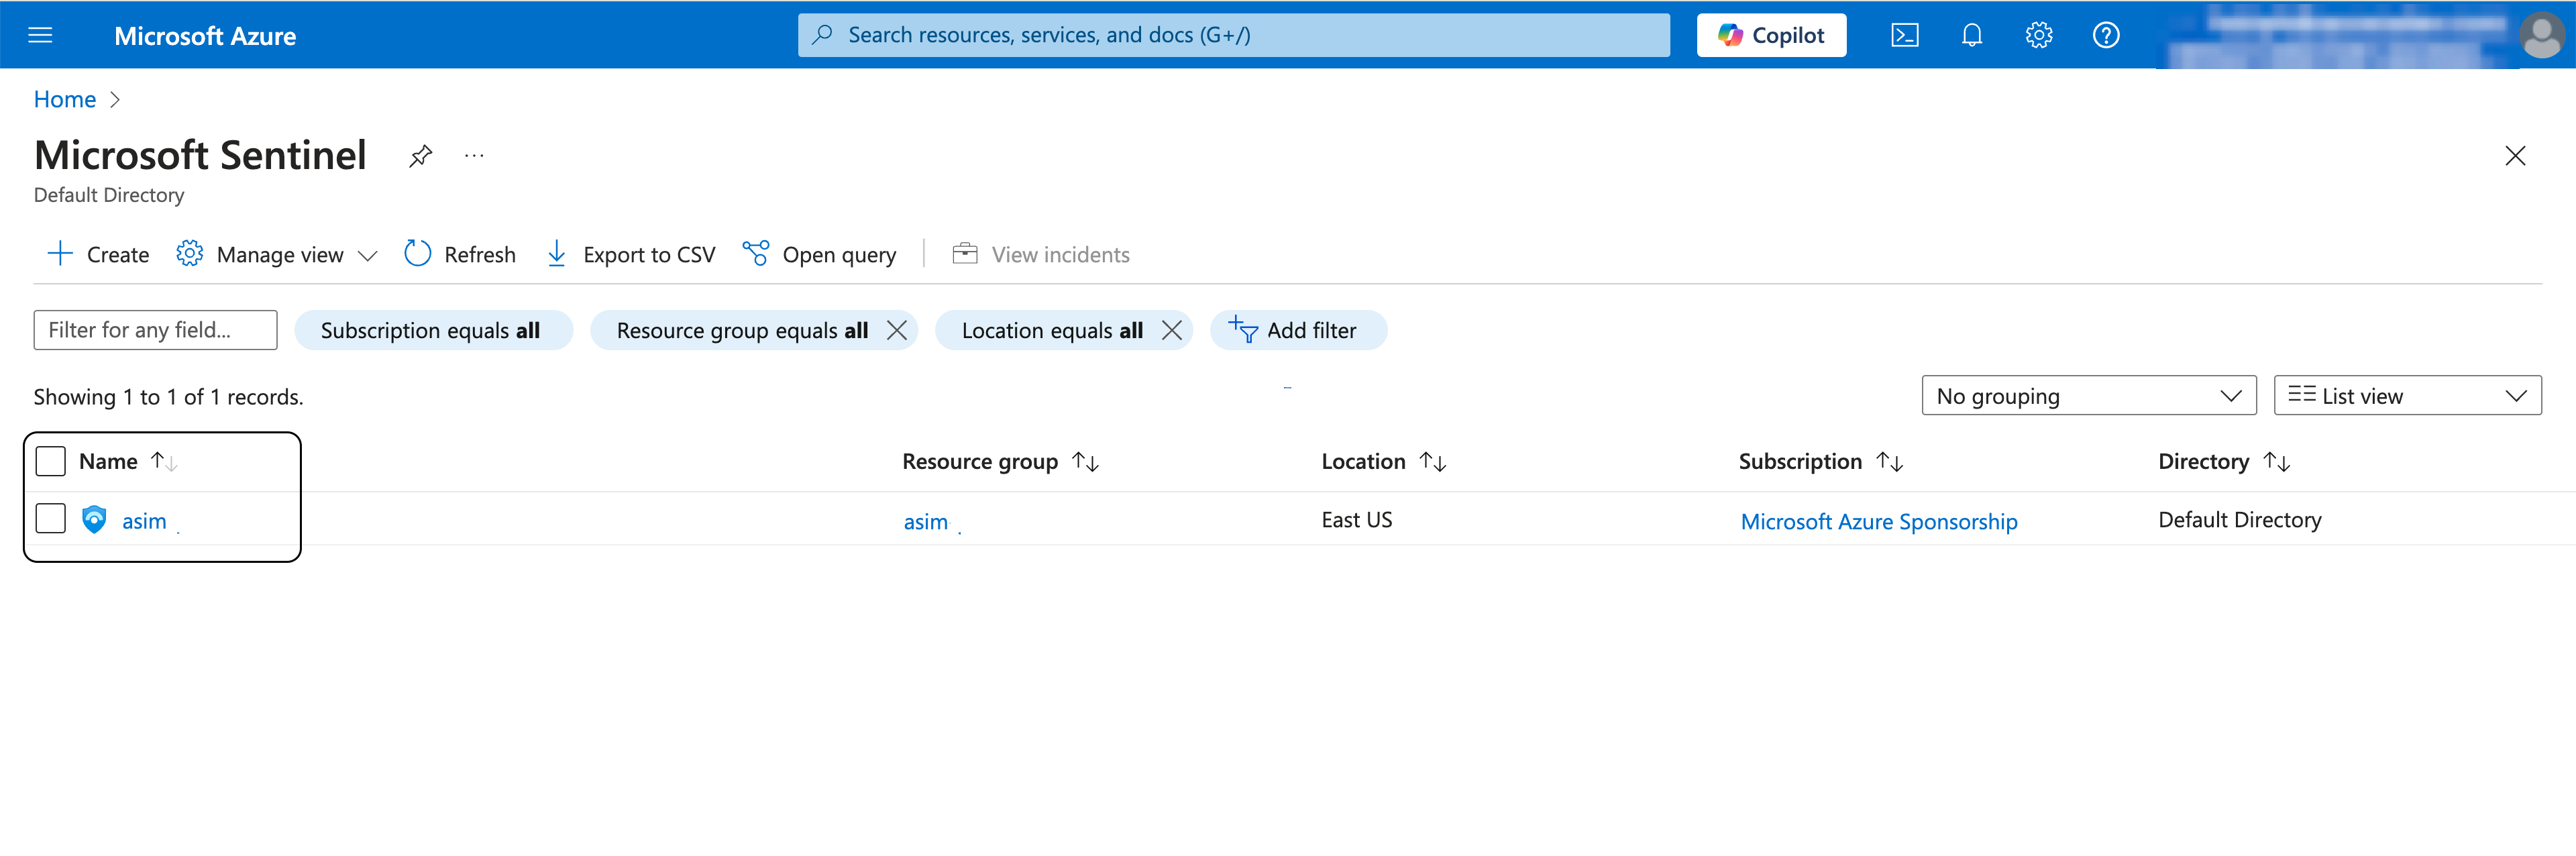Click View incidents

pos(1041,254)
